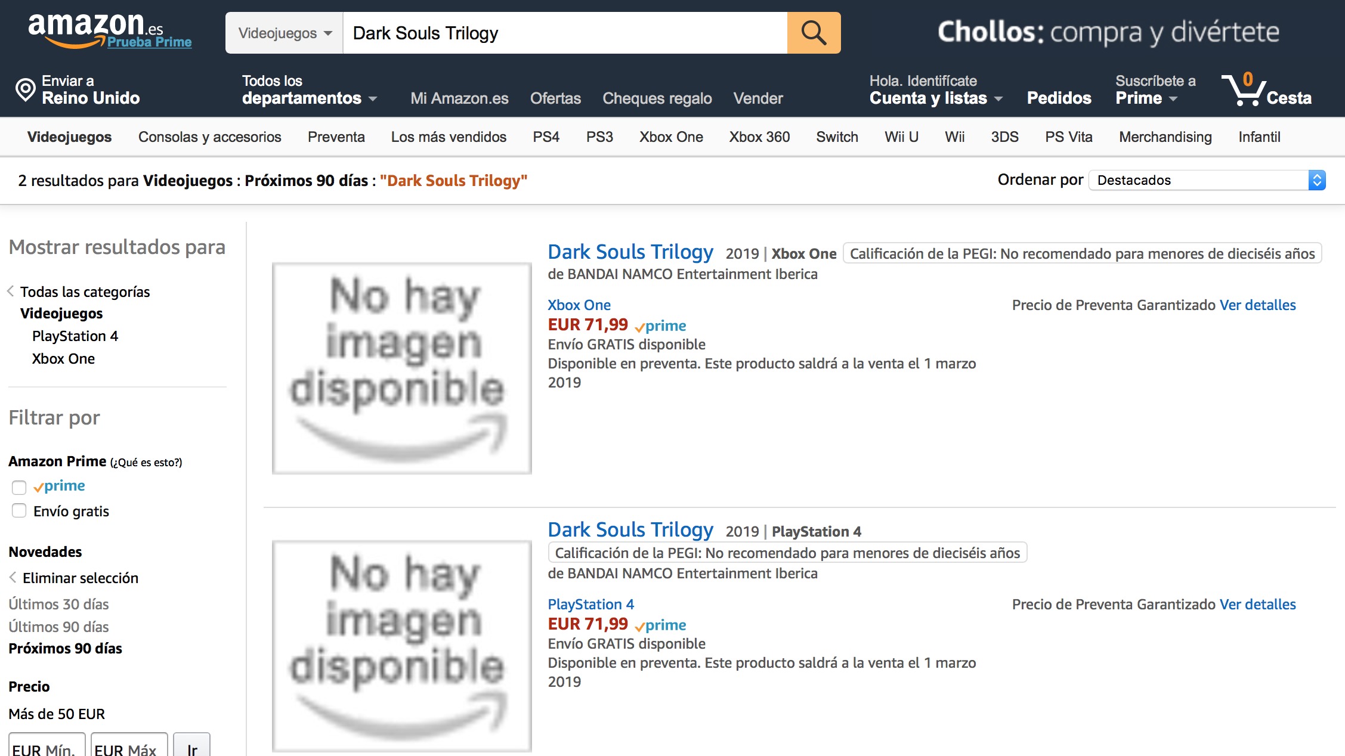This screenshot has width=1345, height=756.
Task: Click Ver detalles for the PlayStation 4 listing
Action: pyautogui.click(x=1257, y=605)
